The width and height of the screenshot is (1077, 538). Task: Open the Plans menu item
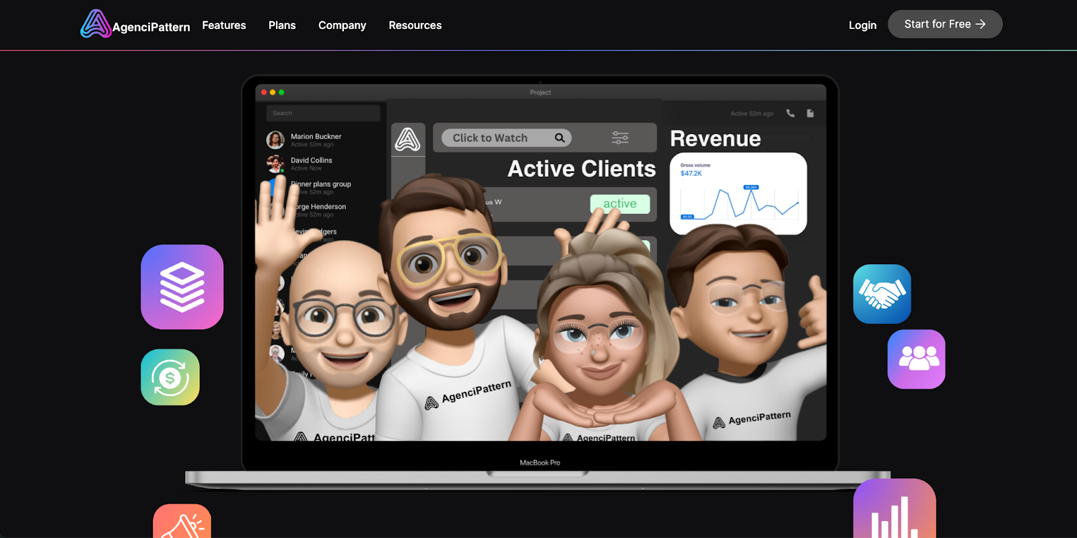click(x=282, y=26)
